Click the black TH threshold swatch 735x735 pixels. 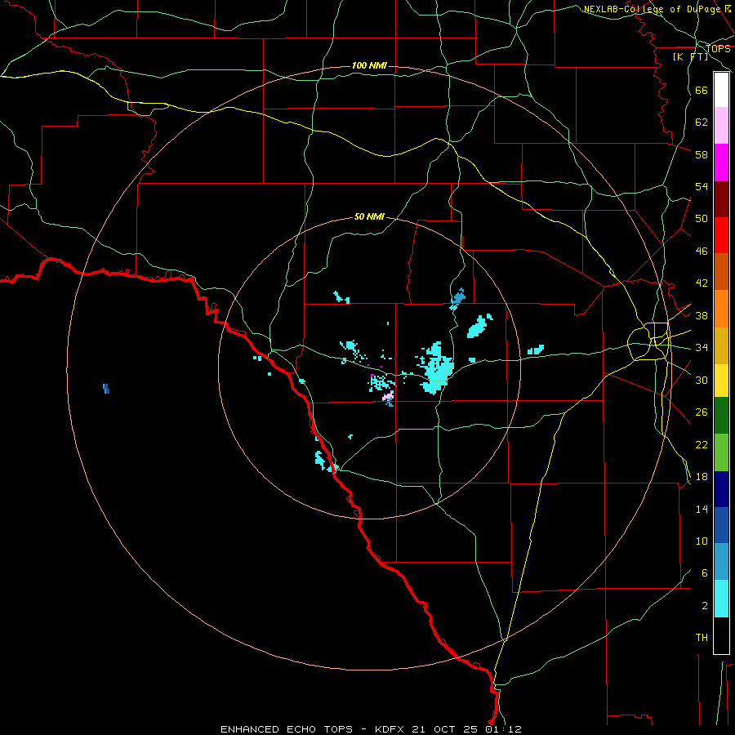(721, 635)
